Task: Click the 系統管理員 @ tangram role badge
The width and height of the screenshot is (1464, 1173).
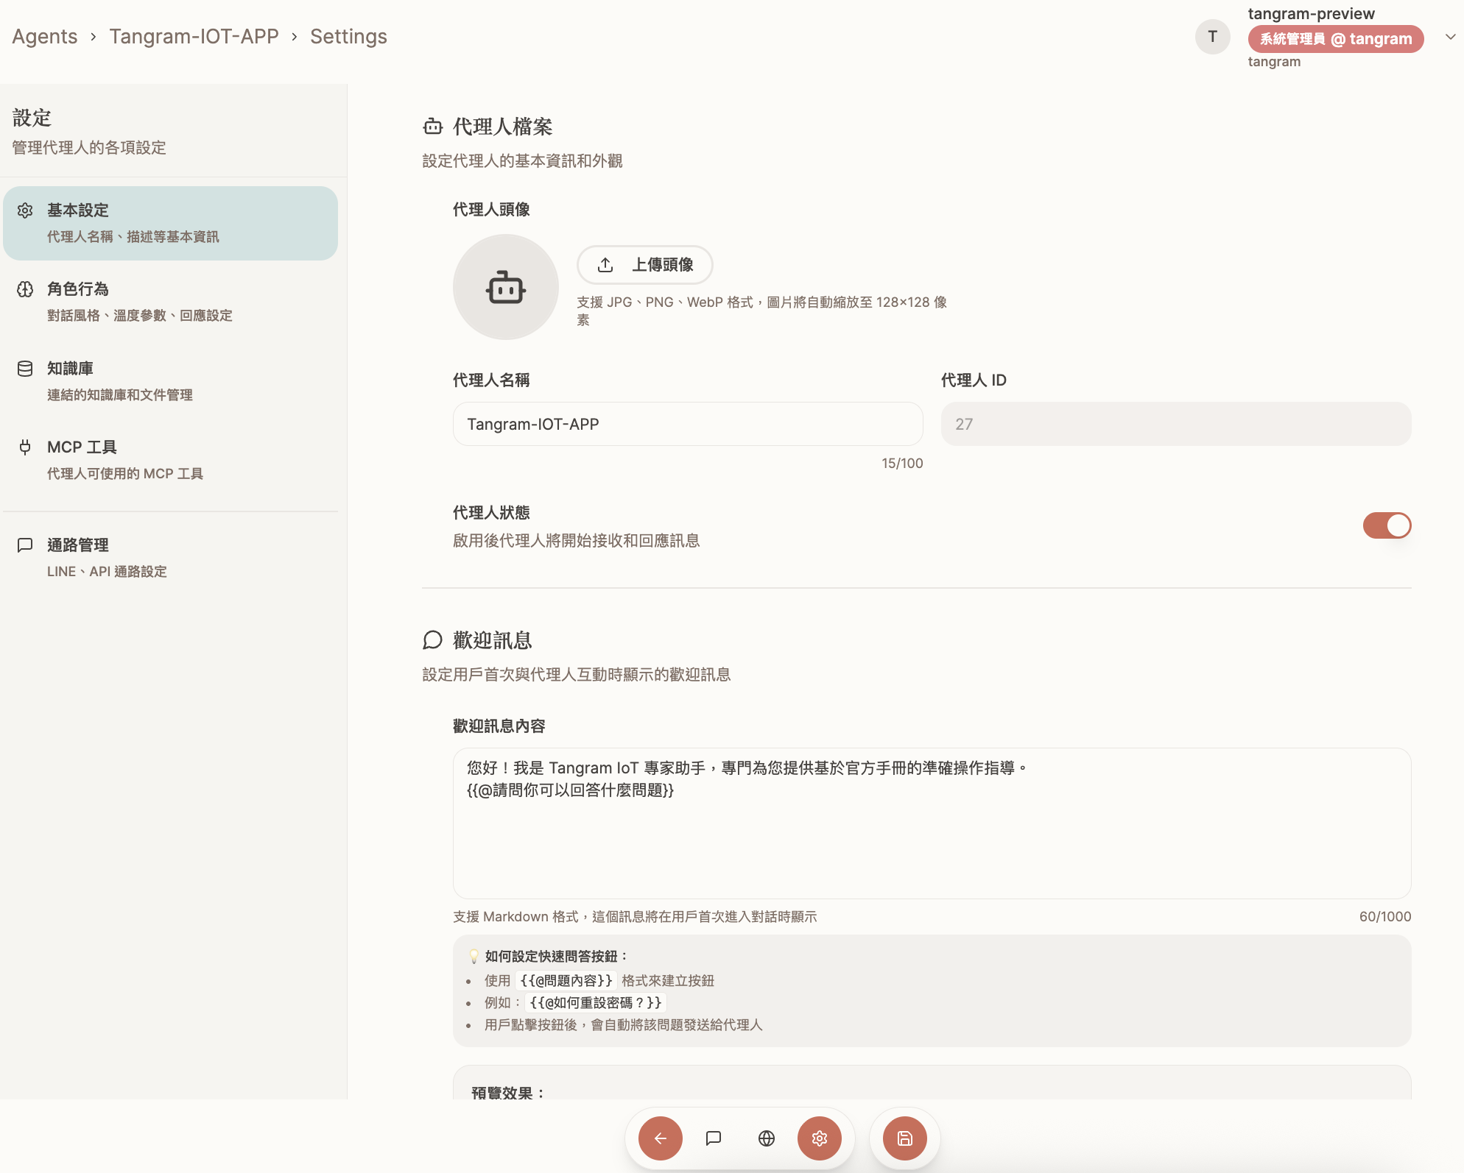Action: (x=1335, y=39)
